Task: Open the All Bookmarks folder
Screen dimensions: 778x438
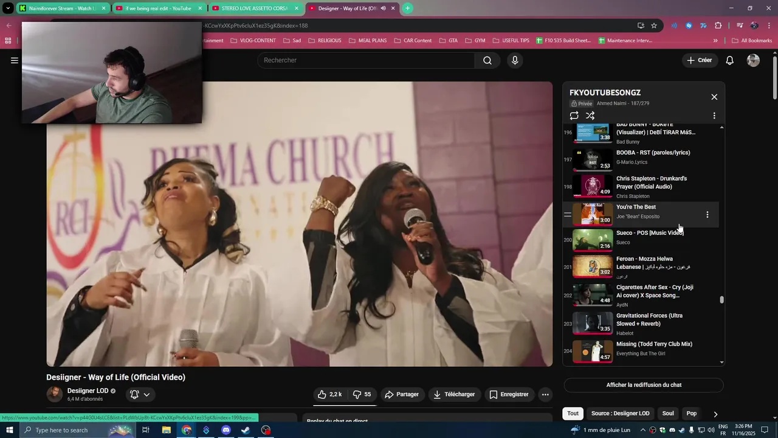Action: pos(752,41)
